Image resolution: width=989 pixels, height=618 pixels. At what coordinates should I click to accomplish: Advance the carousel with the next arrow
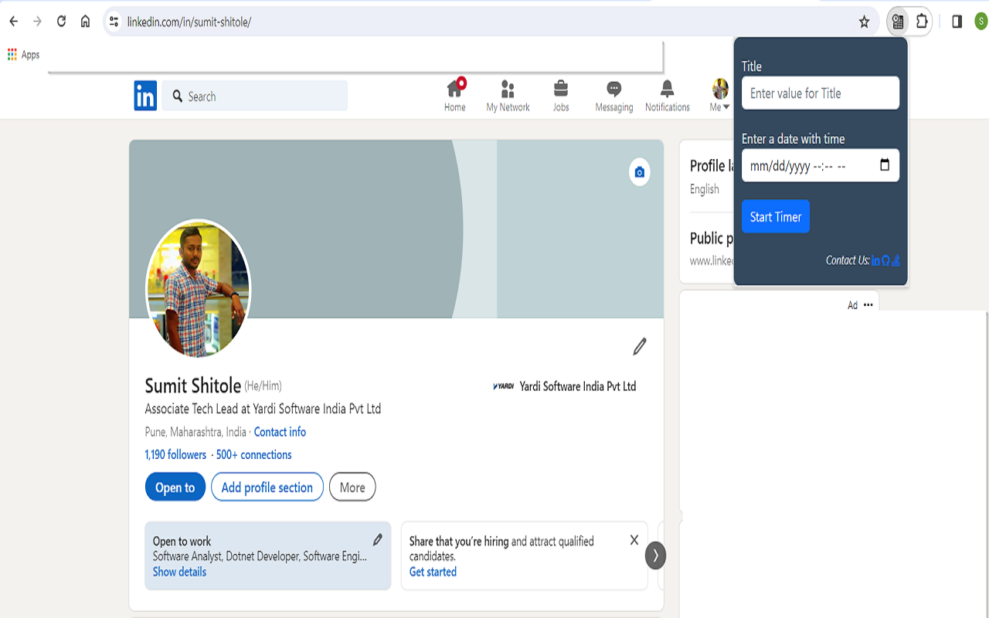click(655, 555)
